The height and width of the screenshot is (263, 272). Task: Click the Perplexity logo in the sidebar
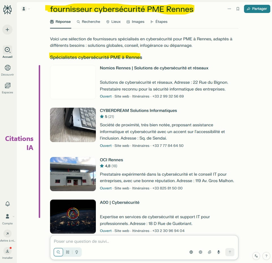point(7,10)
